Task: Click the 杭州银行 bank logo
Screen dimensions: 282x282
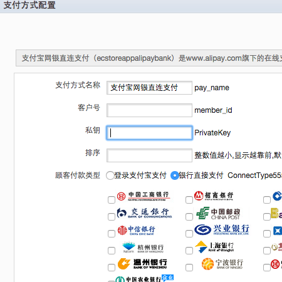Action: (x=143, y=248)
